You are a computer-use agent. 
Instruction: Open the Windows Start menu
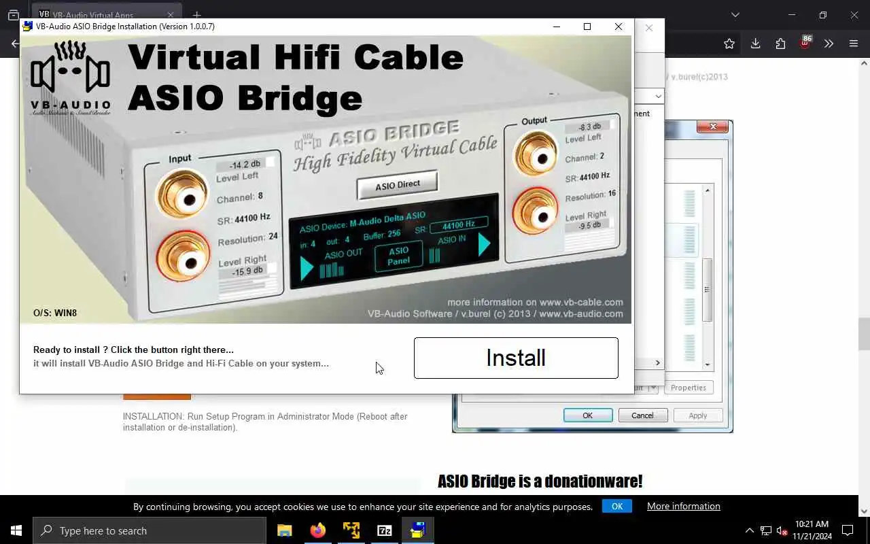click(x=16, y=530)
